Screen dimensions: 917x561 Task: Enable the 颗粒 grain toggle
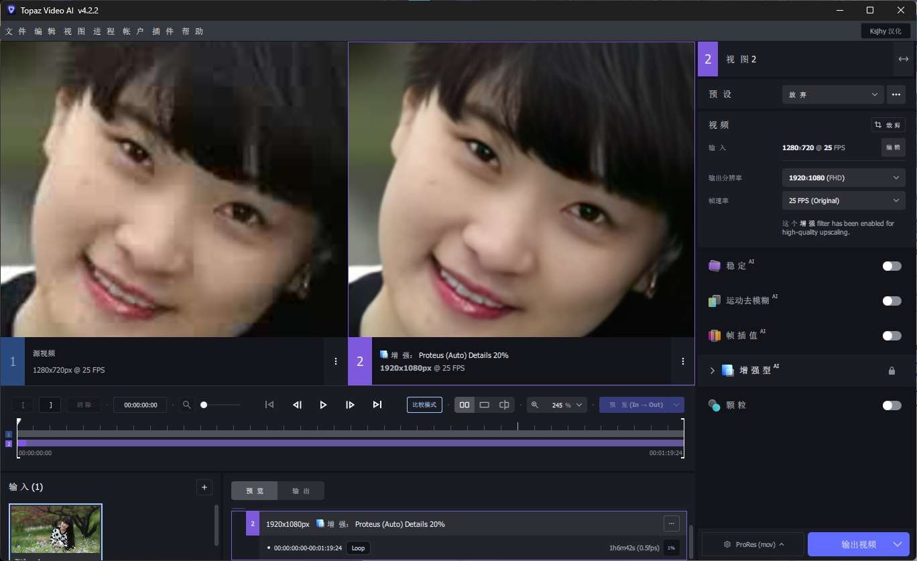892,406
